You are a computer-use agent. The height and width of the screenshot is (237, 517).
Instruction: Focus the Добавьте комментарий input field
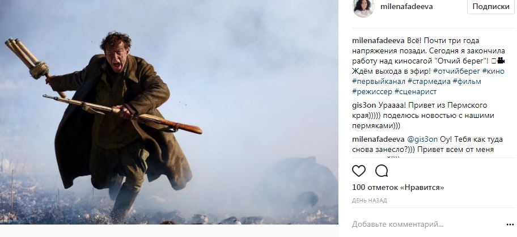(x=425, y=225)
